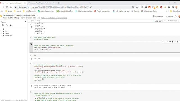Select the notebook title step3-region_proposal_detection.ipynb
Viewport: 180px width, 101px height.
[20, 15]
